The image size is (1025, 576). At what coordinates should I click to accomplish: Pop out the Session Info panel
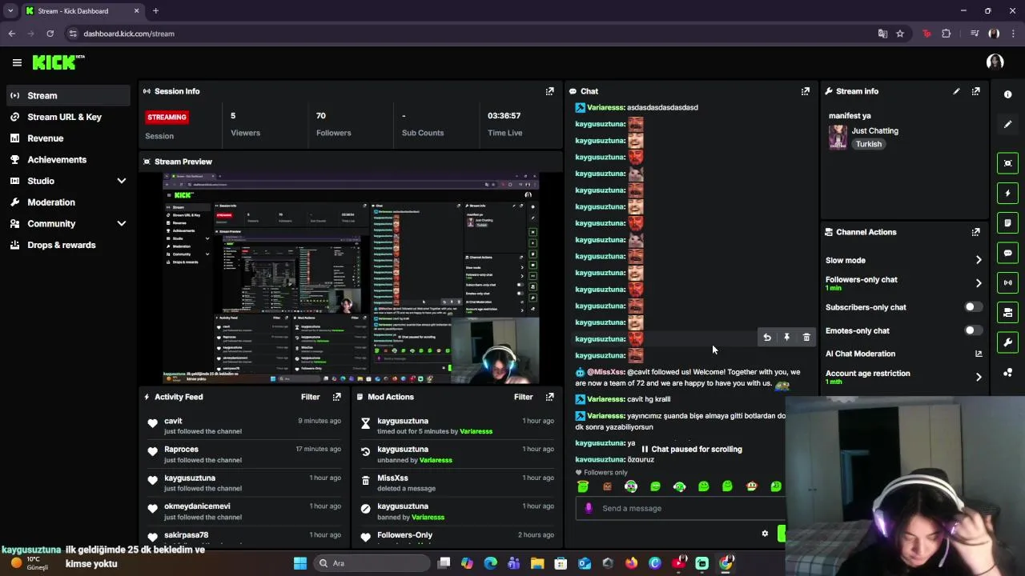tap(549, 91)
